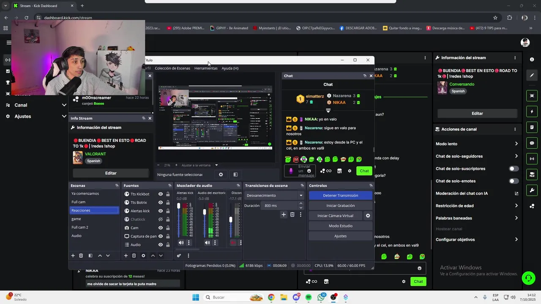Add a new scene with plus icon in Escenas

pyautogui.click(x=73, y=255)
